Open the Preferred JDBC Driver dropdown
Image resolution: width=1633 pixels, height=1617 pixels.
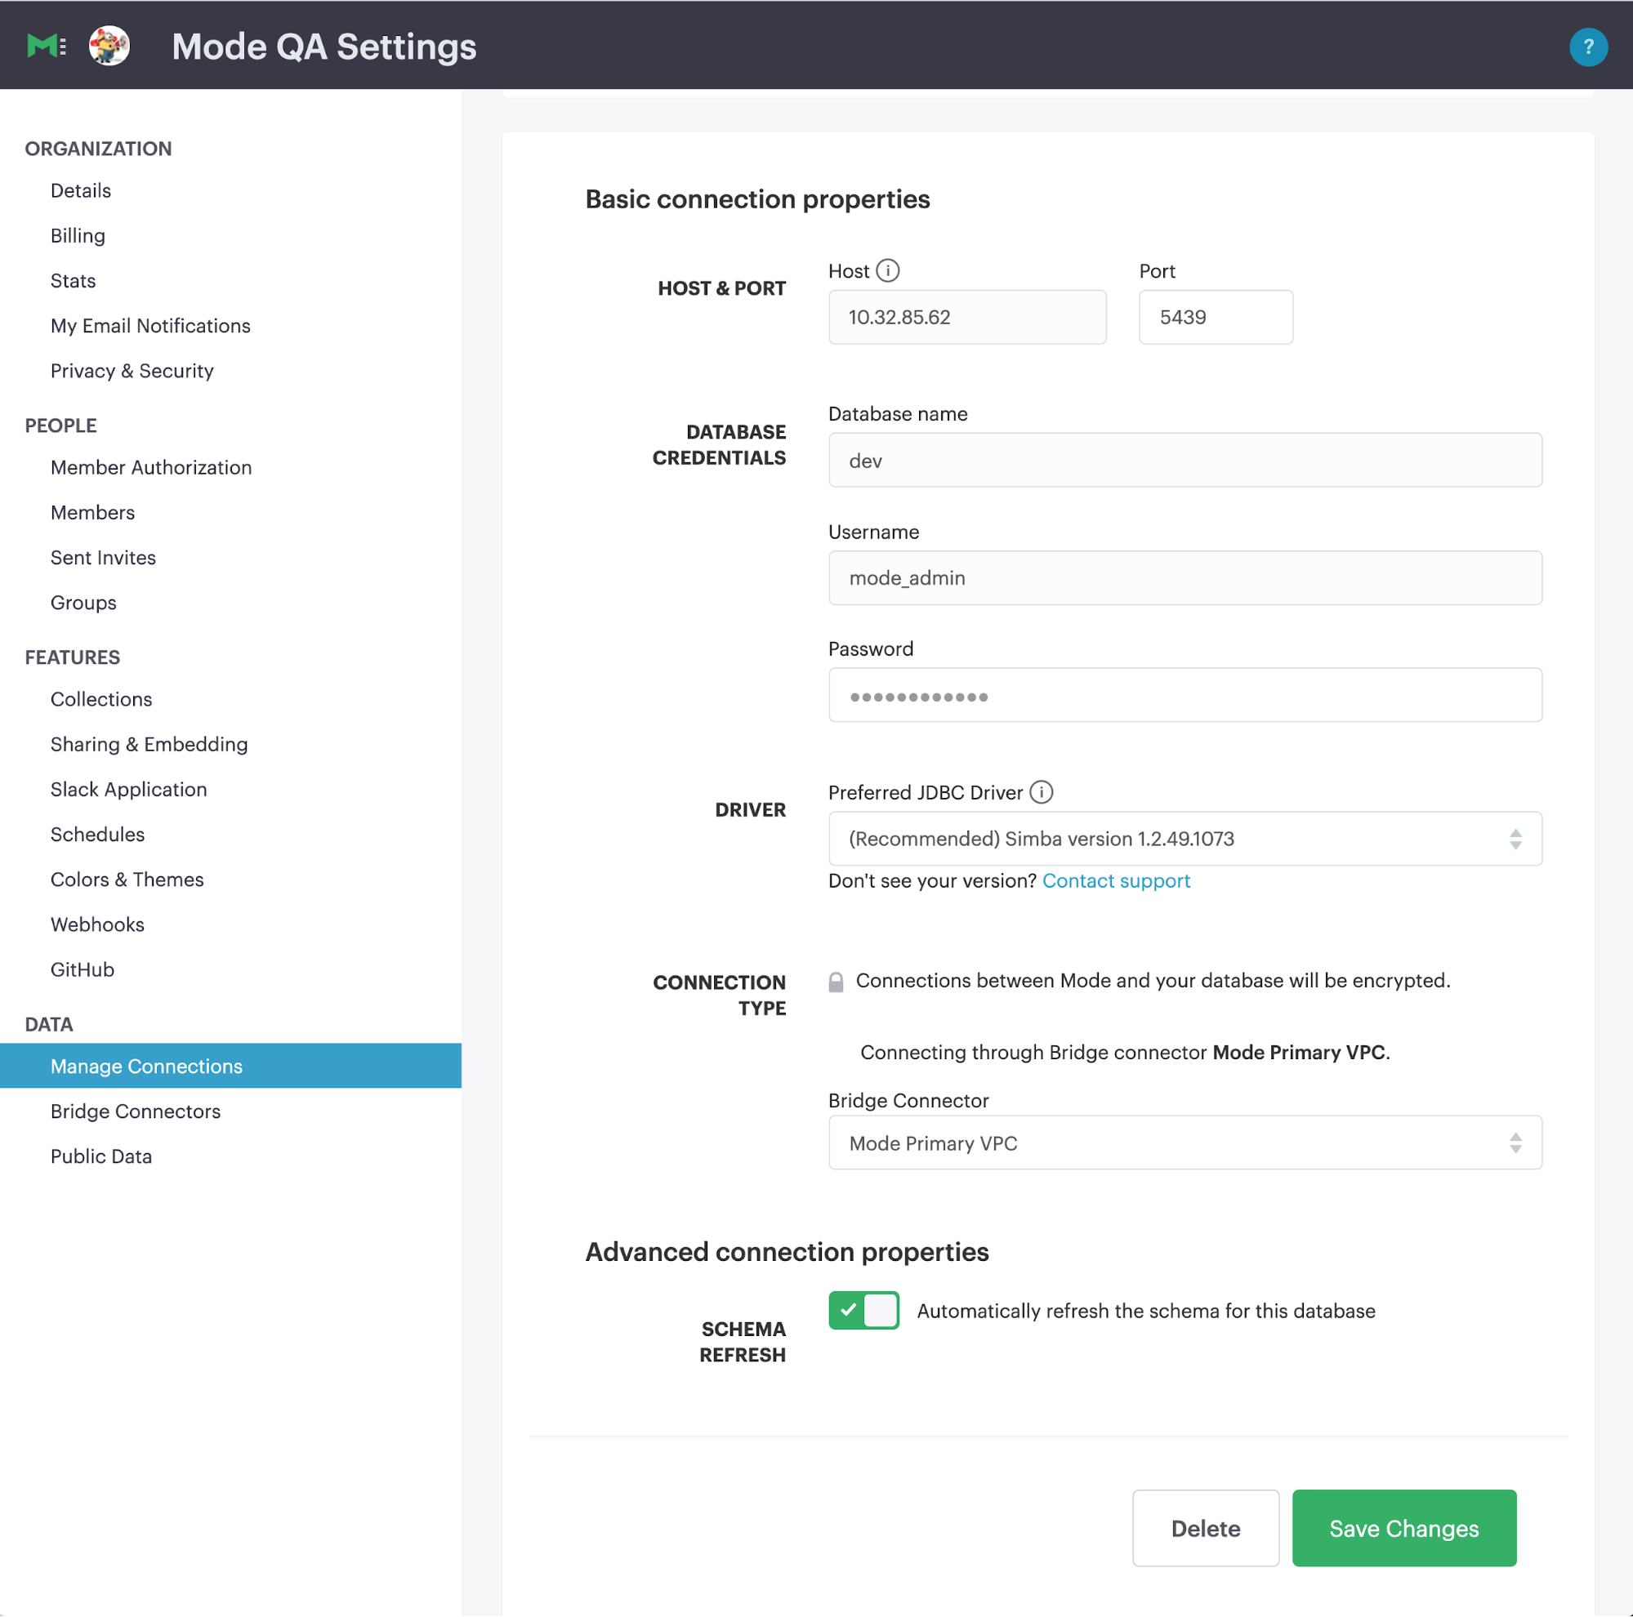(x=1185, y=838)
